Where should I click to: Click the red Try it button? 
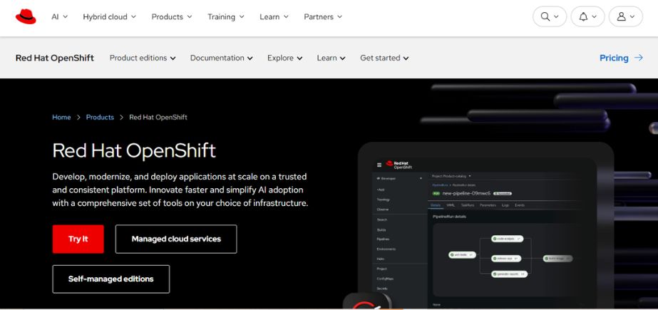78,239
